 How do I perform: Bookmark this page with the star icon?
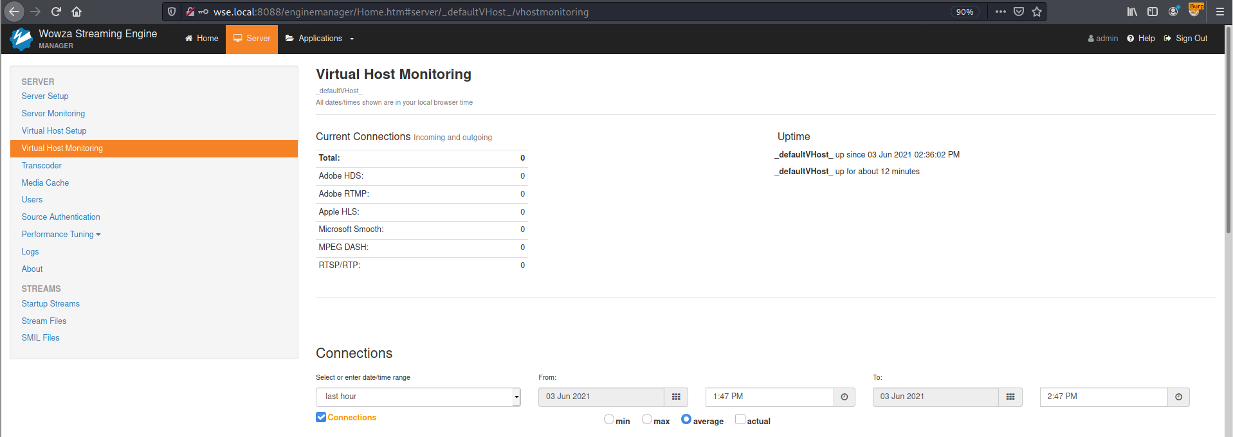click(1037, 12)
